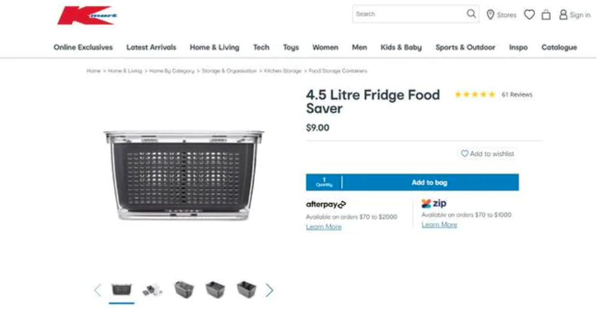Open Zip Learn More link

point(439,224)
